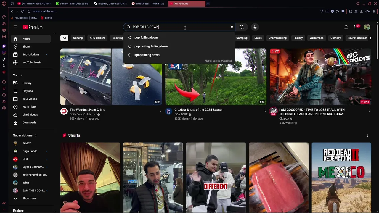
Task: Open the Guga Foods channel subscription
Action: tap(31, 151)
